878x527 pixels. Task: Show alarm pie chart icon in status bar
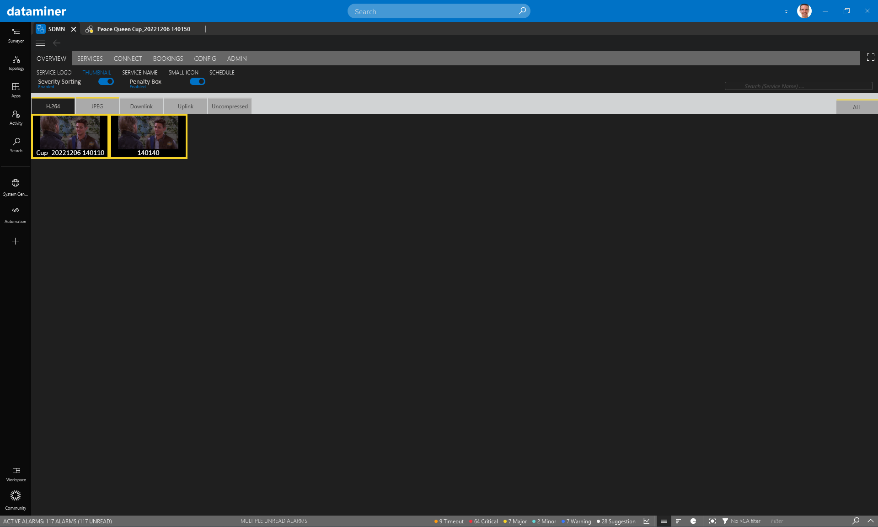click(693, 521)
